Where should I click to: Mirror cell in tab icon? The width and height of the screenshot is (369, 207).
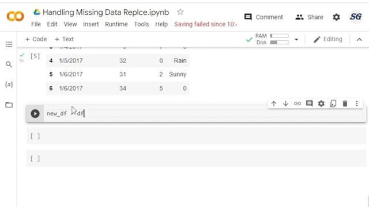click(333, 103)
